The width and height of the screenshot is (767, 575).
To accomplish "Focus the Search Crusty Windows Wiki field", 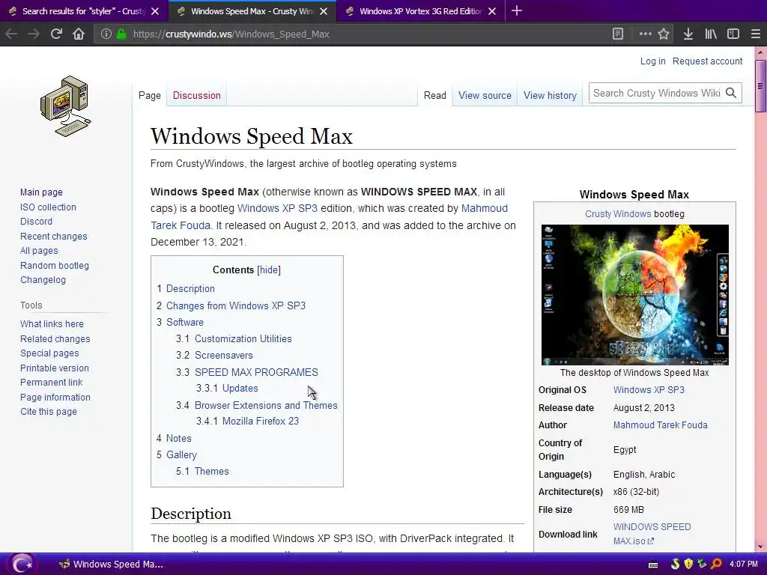I will [x=656, y=93].
